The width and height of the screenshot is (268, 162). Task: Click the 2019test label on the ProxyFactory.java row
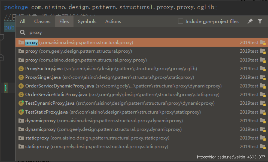249,69
